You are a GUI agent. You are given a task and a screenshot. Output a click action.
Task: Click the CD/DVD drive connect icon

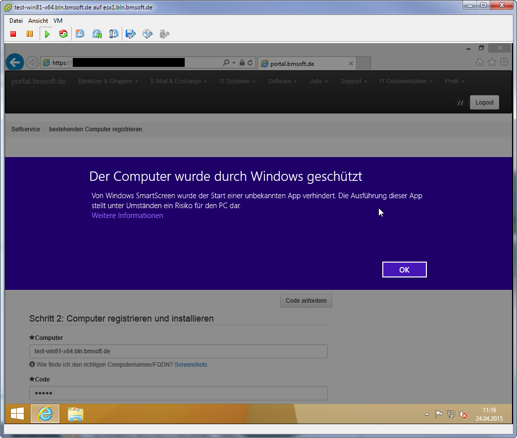(148, 34)
